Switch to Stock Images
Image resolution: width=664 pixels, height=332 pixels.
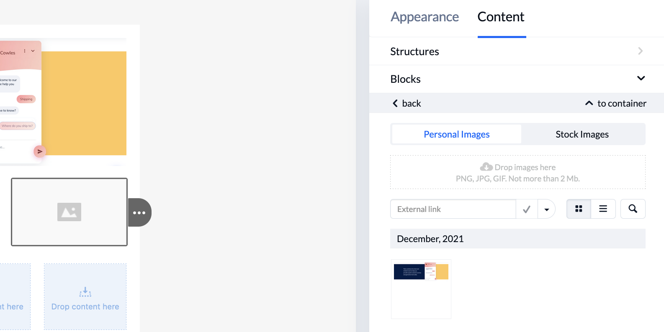[x=582, y=134]
